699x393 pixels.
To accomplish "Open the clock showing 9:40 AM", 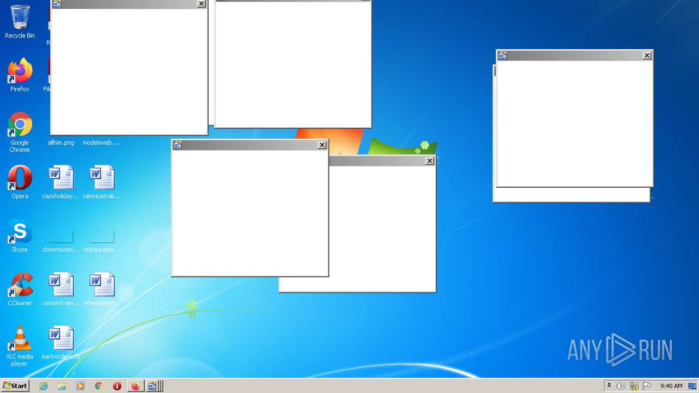I will pyautogui.click(x=671, y=386).
